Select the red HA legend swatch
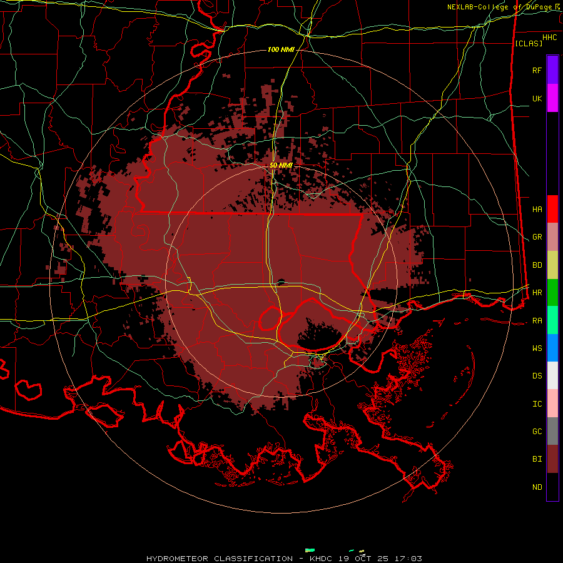 pyautogui.click(x=552, y=209)
